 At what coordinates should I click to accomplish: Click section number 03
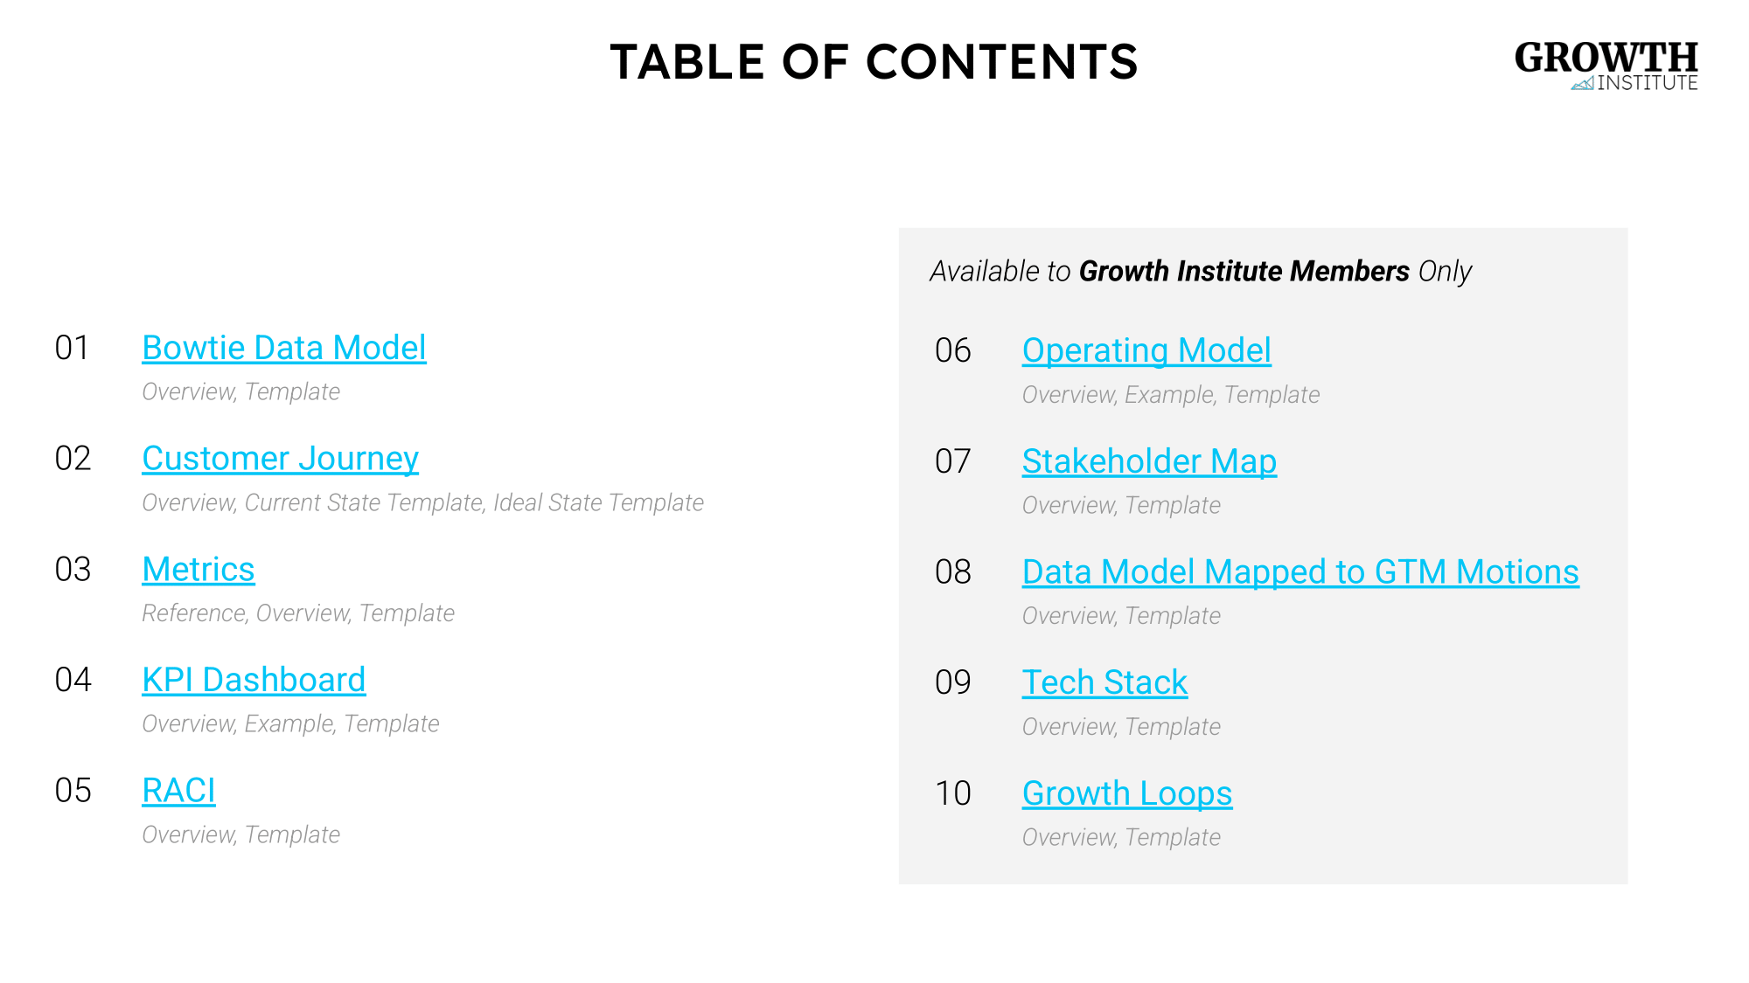pos(73,570)
